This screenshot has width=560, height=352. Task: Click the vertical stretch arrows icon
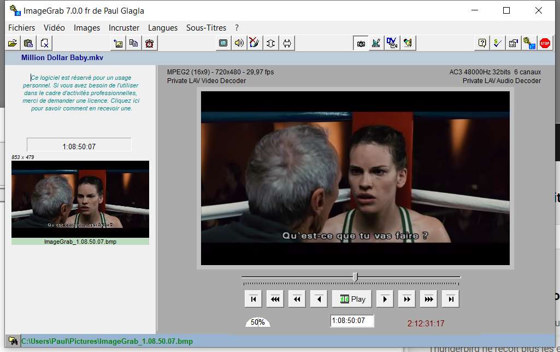click(x=270, y=43)
